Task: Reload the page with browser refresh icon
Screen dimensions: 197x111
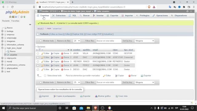Action: pos(12,7)
